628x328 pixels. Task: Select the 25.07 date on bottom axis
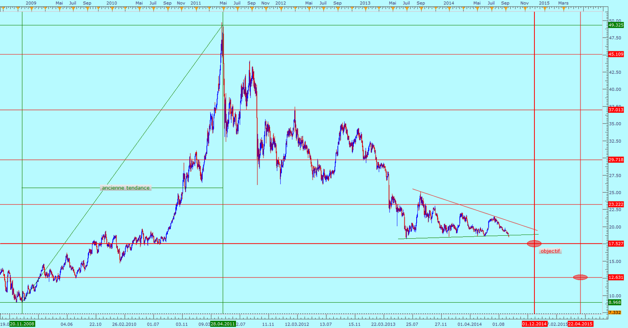(412, 324)
